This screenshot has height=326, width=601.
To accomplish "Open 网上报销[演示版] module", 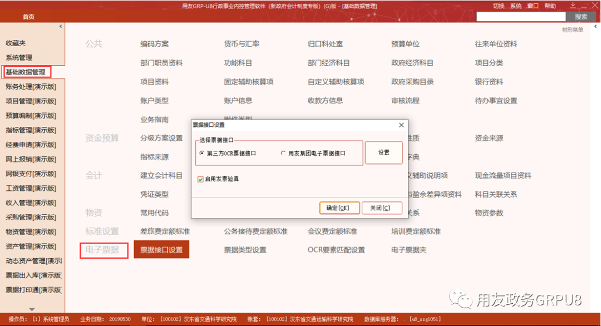I will click(x=31, y=159).
